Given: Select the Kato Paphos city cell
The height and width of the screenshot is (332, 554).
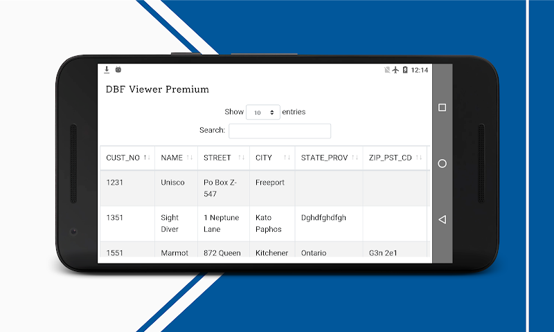Looking at the screenshot, I should (x=272, y=223).
